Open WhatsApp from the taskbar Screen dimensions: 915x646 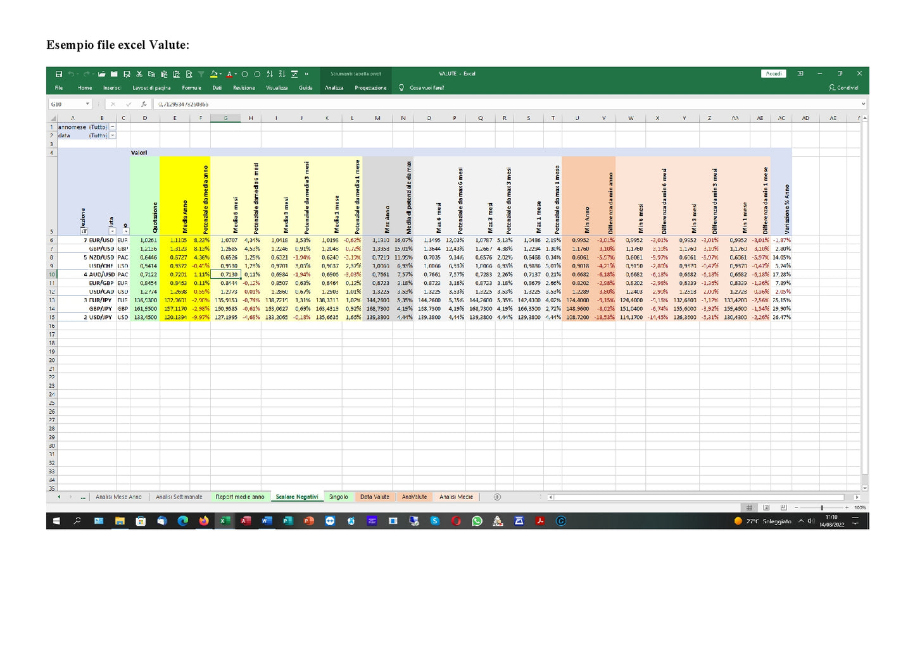tap(477, 521)
